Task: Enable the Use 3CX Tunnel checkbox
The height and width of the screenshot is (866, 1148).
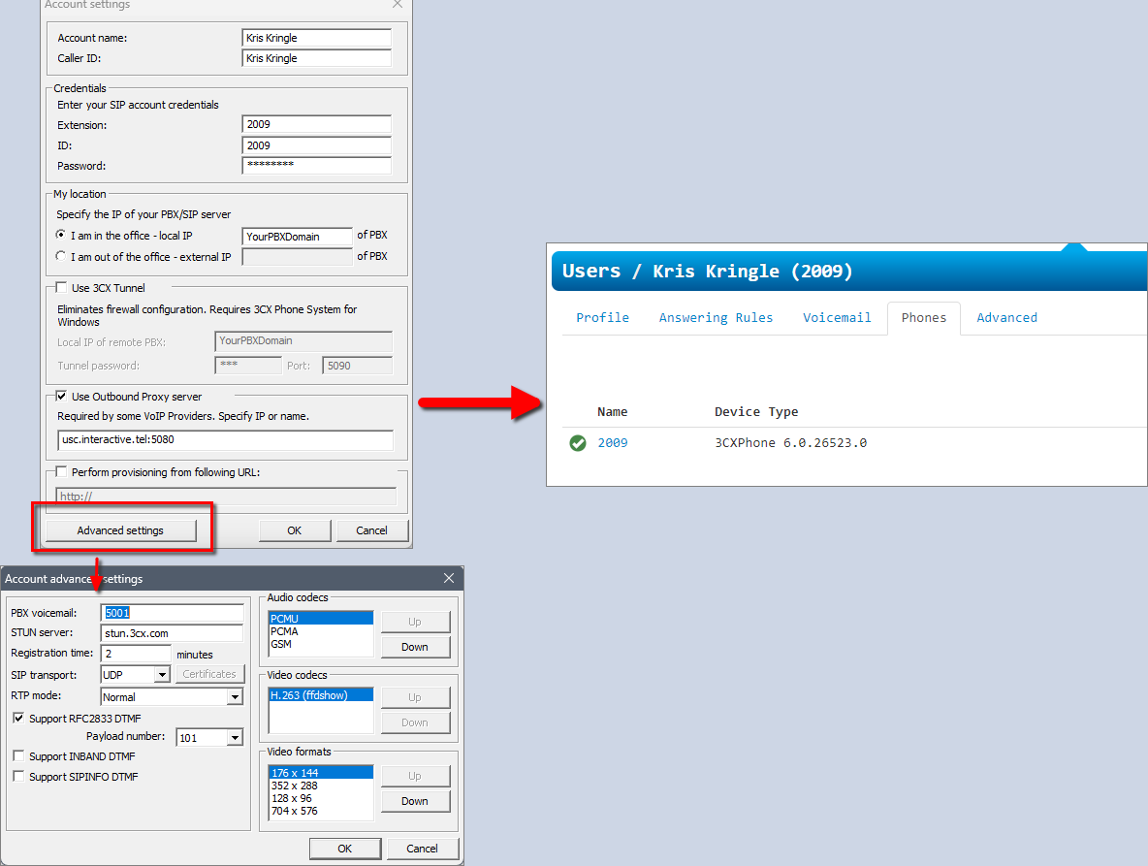Action: [61, 288]
